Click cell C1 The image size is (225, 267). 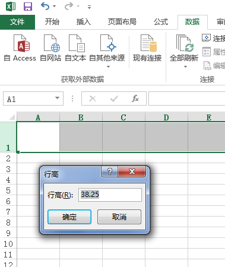123,137
